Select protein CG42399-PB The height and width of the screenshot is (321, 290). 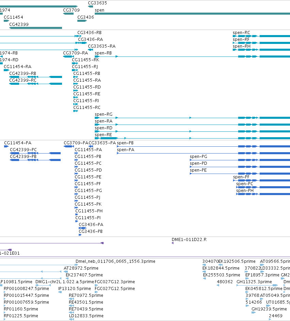point(35,160)
